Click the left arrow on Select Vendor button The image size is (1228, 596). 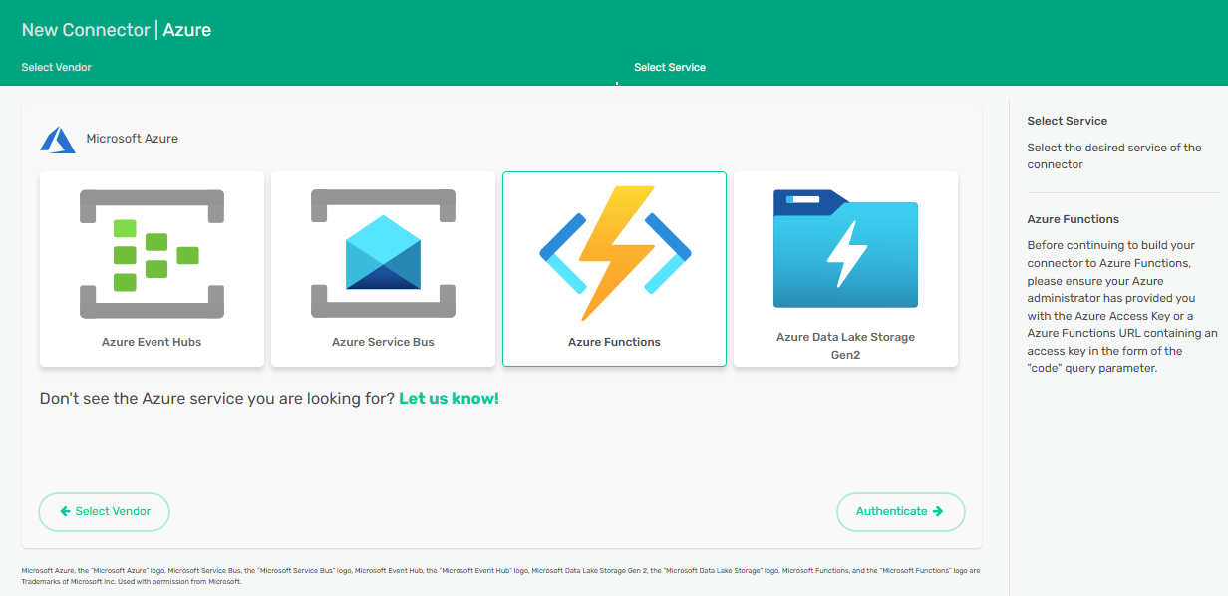point(65,511)
